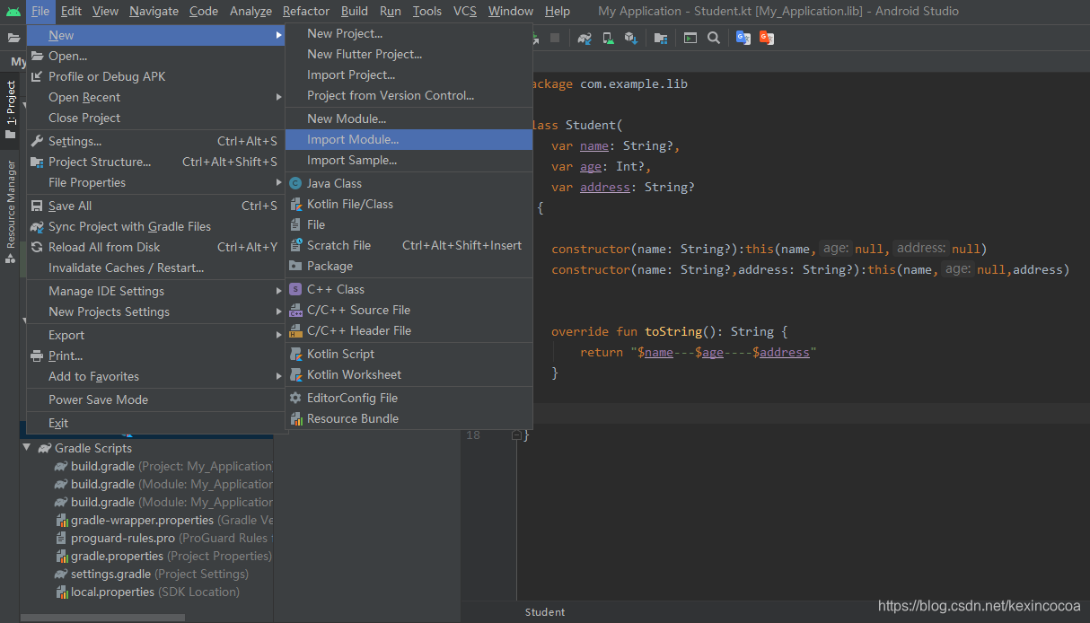This screenshot has width=1090, height=623.
Task: Choose Java Class in New submenu
Action: 409,183
